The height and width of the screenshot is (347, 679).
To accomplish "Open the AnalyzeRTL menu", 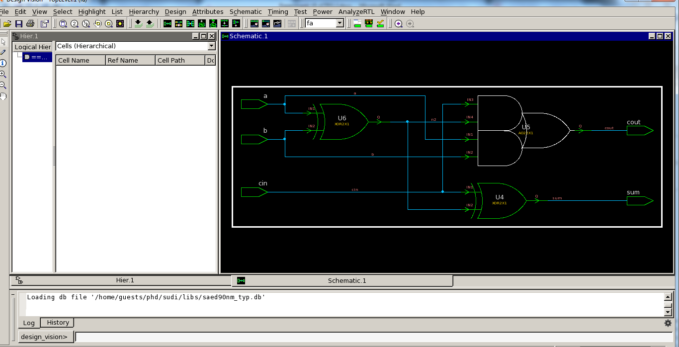I will point(356,11).
